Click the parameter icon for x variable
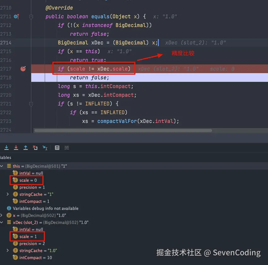The width and height of the screenshot is (268, 265). [x=9, y=215]
